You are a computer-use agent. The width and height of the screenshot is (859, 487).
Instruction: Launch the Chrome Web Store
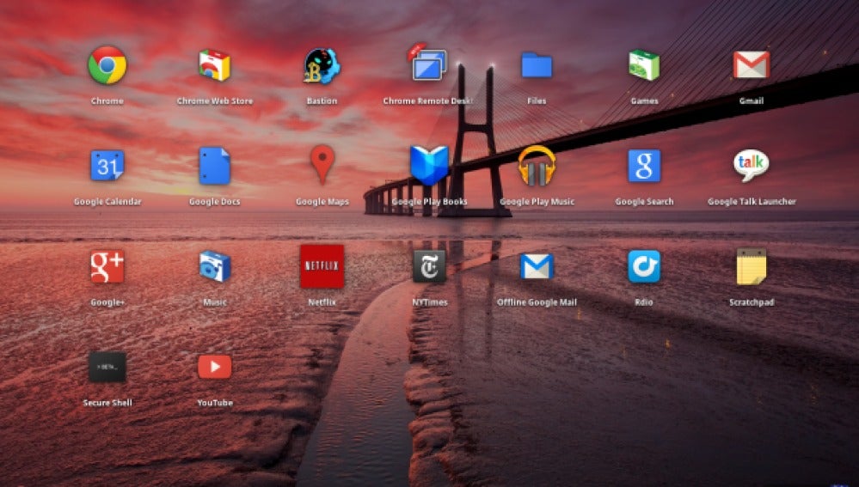[214, 65]
